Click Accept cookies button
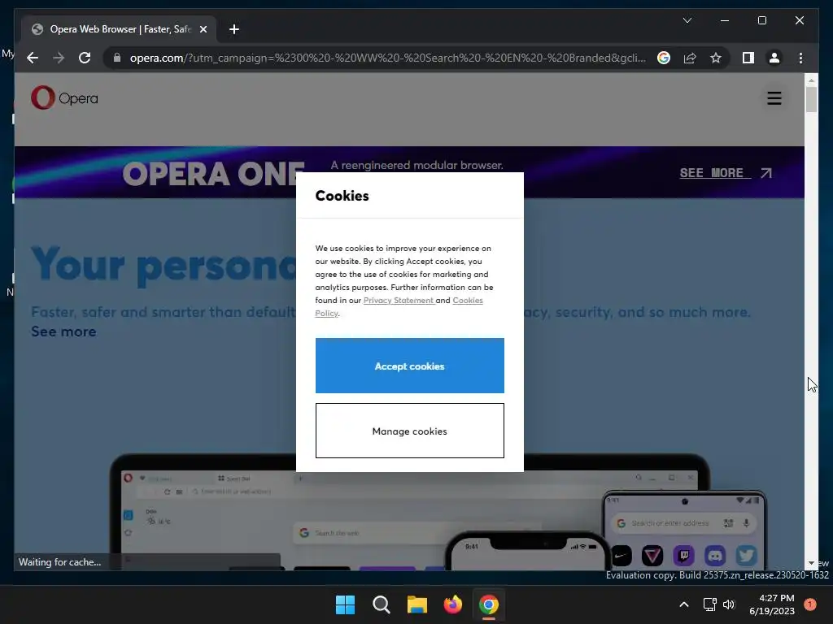The height and width of the screenshot is (624, 833). 410,366
